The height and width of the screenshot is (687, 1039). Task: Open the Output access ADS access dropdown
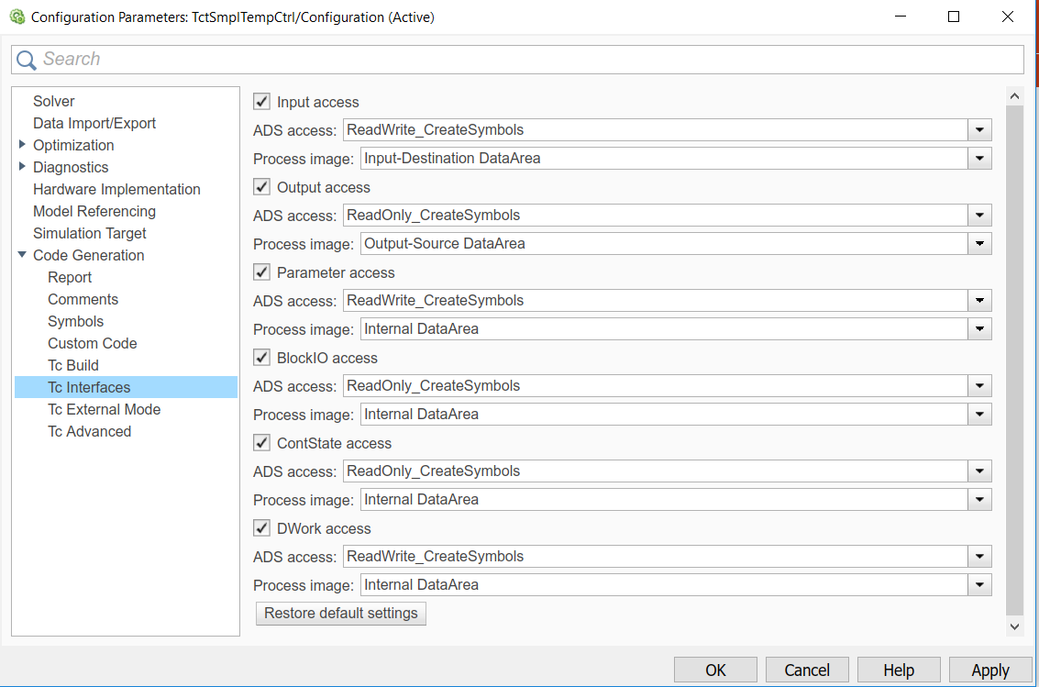pos(979,216)
